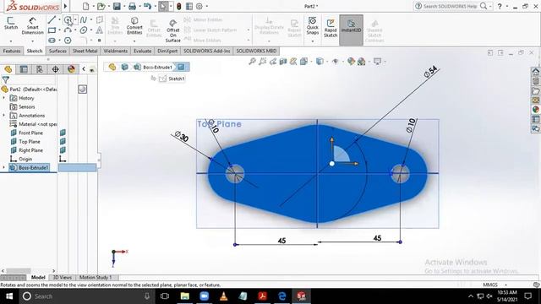Open the DimXpertManager crosshair tab
This screenshot has height=304, width=541.
pos(55,69)
